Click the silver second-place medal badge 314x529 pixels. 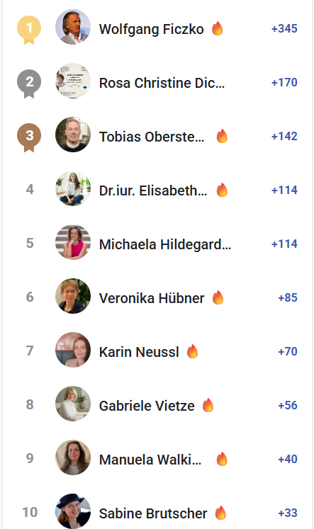[29, 84]
